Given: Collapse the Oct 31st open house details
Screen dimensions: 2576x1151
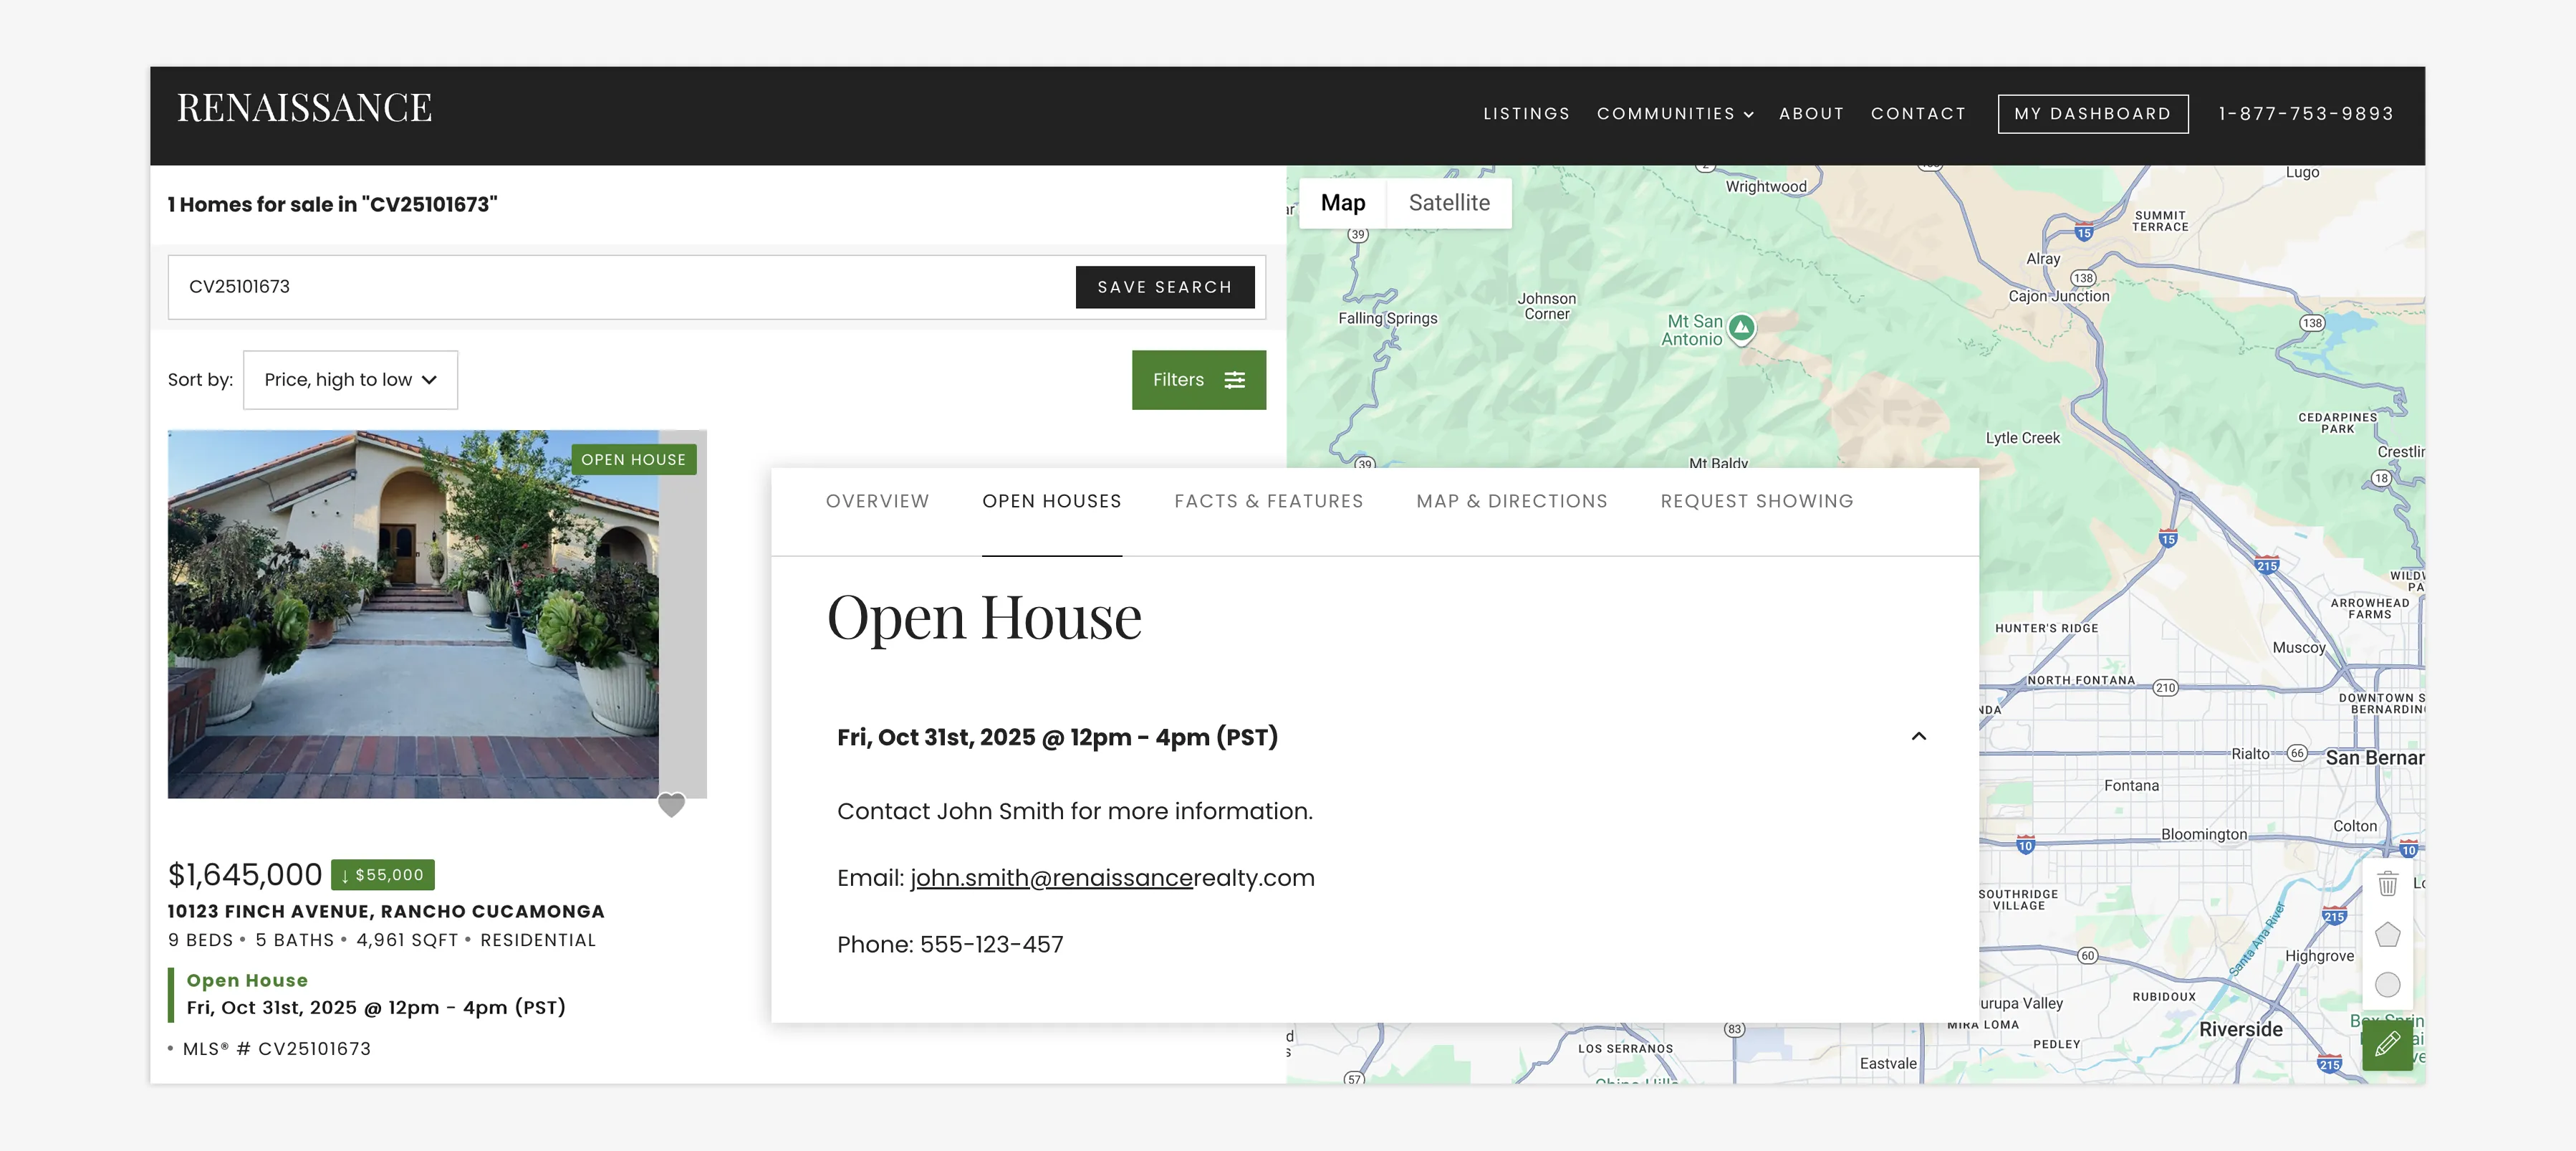Looking at the screenshot, I should 1919,737.
